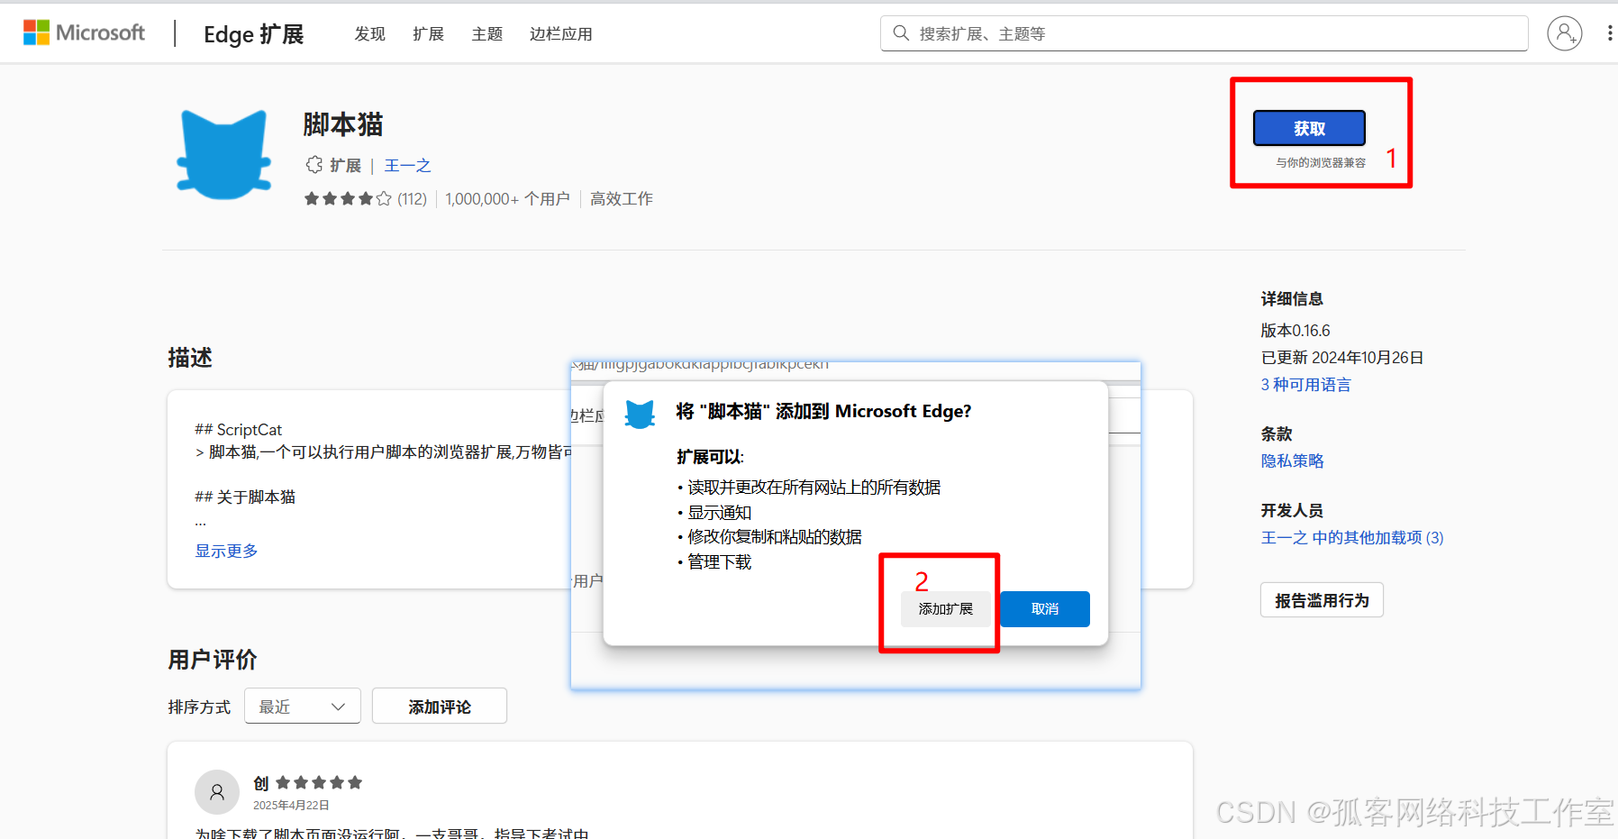Open the 3 种可用语言 link
This screenshot has height=839, width=1618.
(1305, 385)
